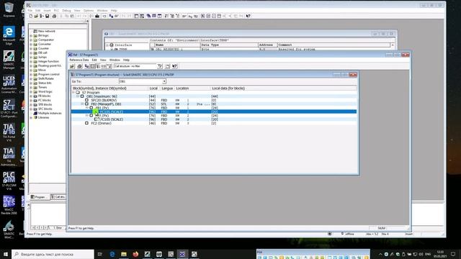Viewport: 461px width, 259px height.
Task: Click the context help icon in Ref toolbar
Action: click(174, 66)
